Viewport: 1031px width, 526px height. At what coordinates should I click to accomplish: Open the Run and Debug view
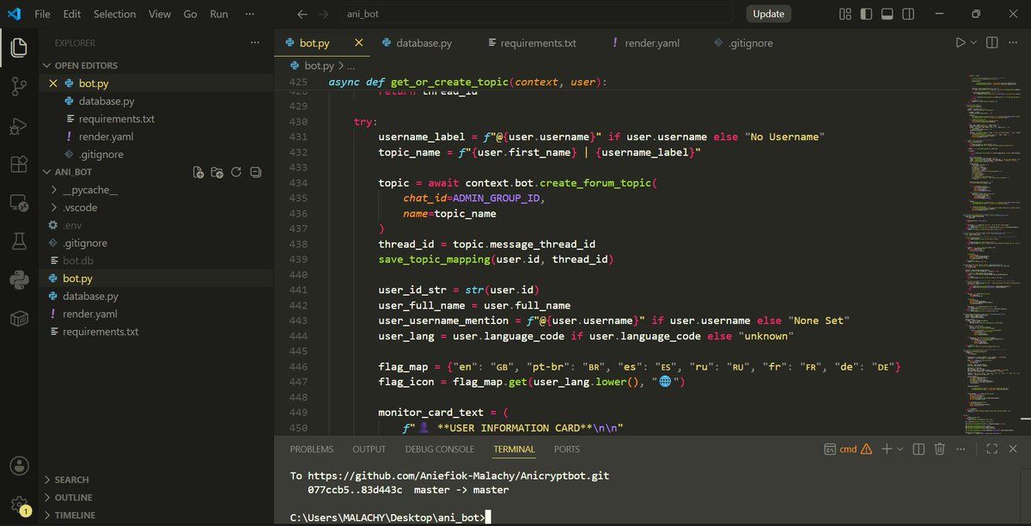(x=19, y=126)
